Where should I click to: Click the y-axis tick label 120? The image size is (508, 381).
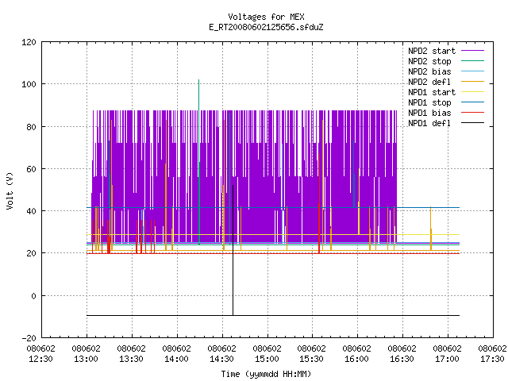coord(29,42)
